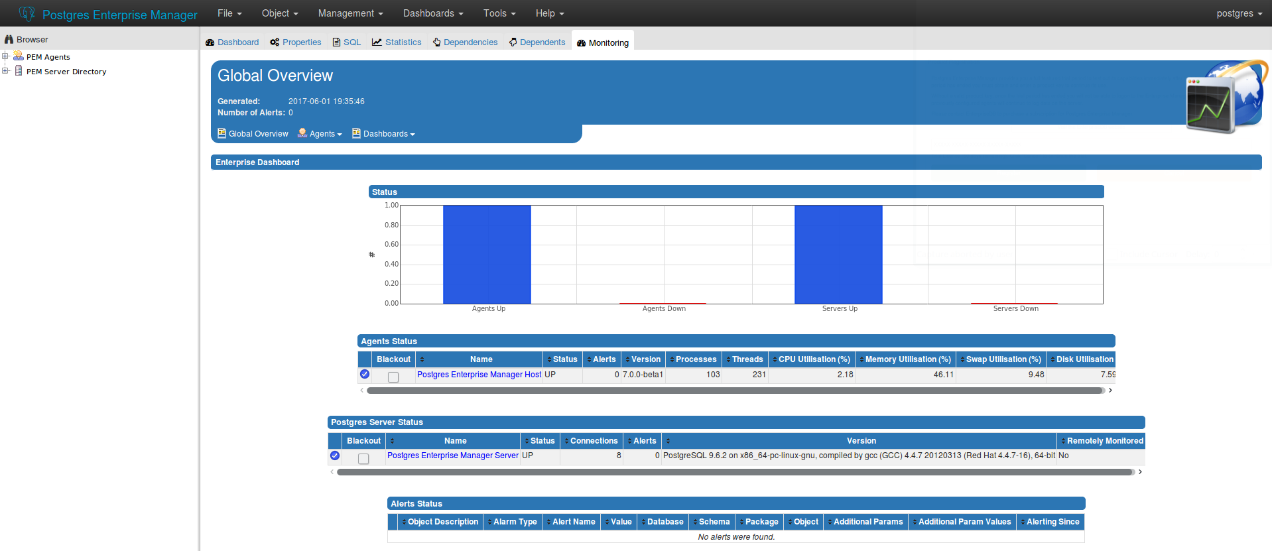Click the Dashboards menu page icon

tap(357, 133)
